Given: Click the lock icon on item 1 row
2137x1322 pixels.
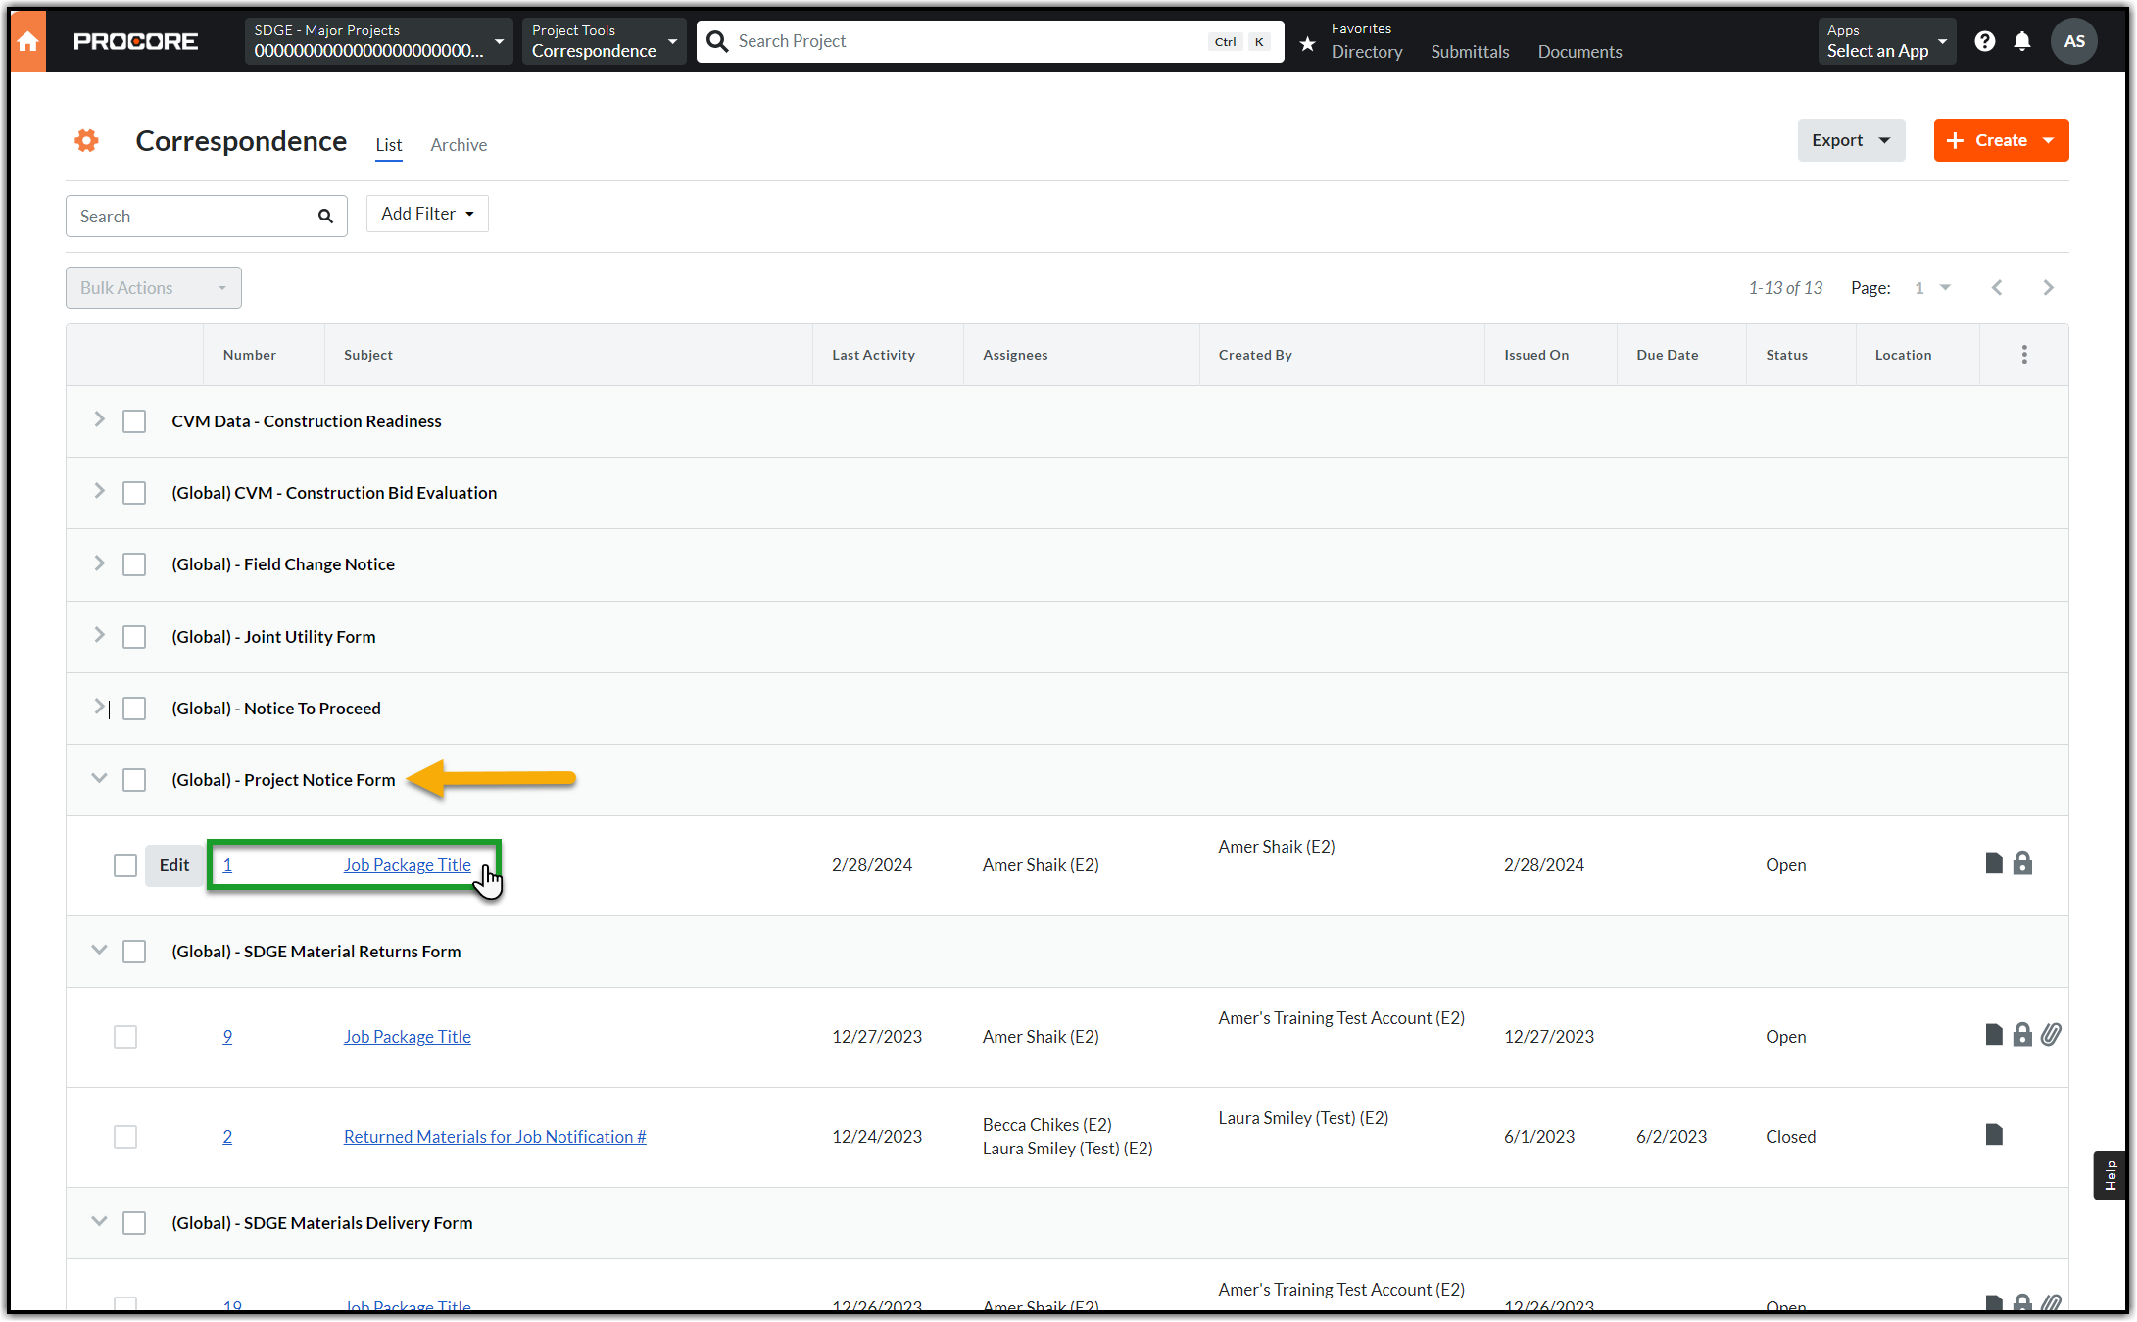Looking at the screenshot, I should pyautogui.click(x=2022, y=863).
